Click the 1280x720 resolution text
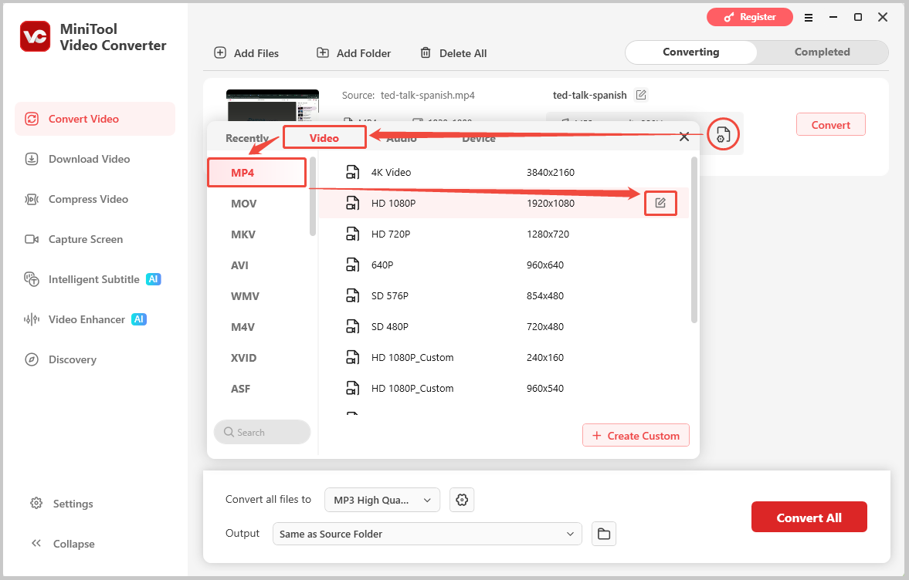 click(x=548, y=234)
